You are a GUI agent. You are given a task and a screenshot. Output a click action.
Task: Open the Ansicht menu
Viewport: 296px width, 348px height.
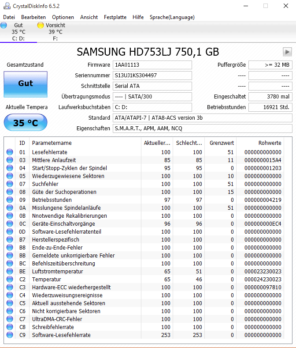(89, 17)
